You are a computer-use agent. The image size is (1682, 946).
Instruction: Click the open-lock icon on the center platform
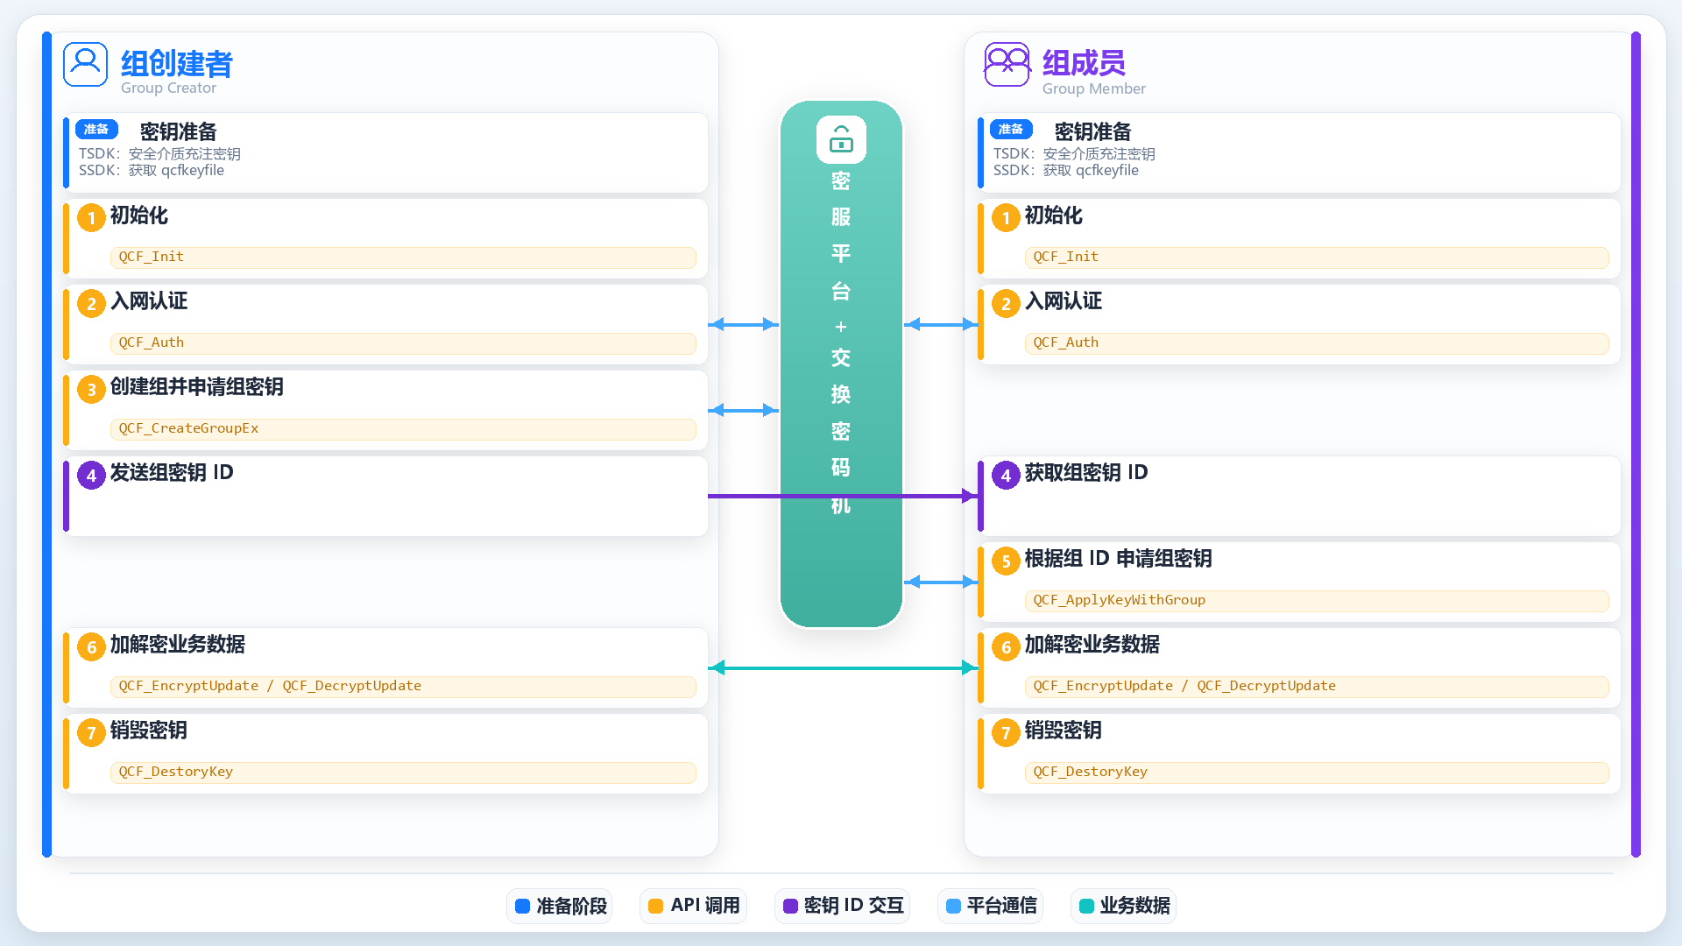coord(841,139)
